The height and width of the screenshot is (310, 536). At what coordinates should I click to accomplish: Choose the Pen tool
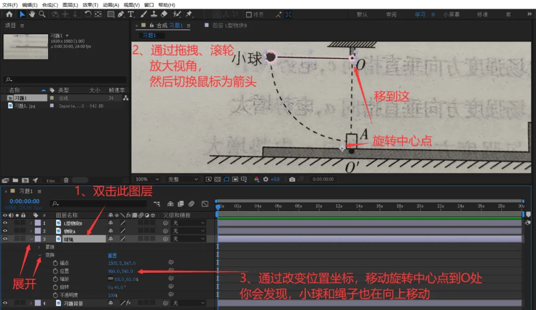[x=121, y=14]
